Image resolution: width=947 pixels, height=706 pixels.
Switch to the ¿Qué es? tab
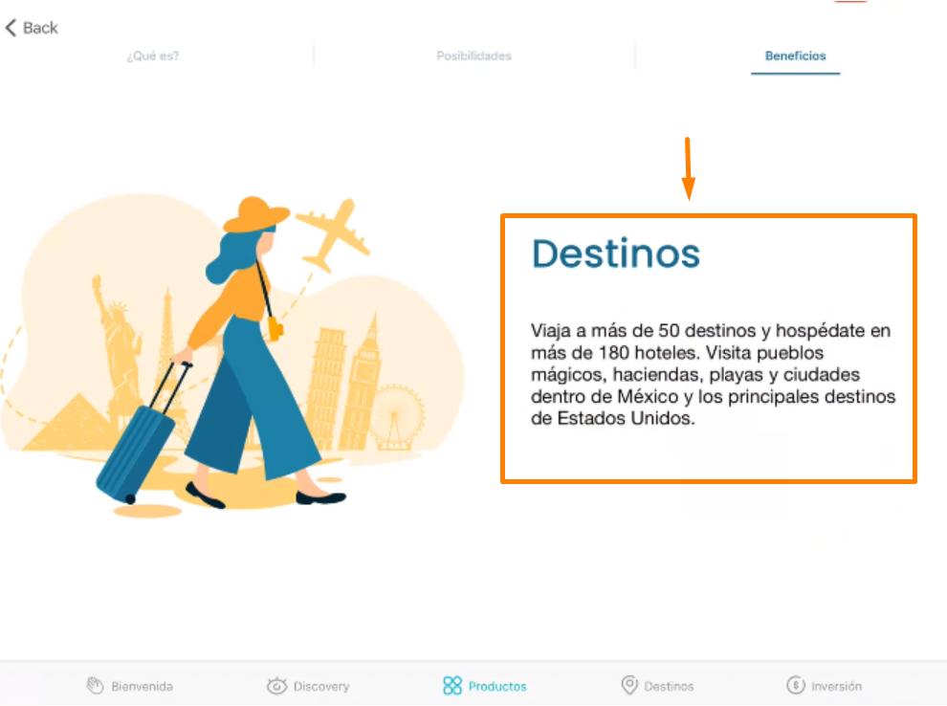(x=153, y=56)
